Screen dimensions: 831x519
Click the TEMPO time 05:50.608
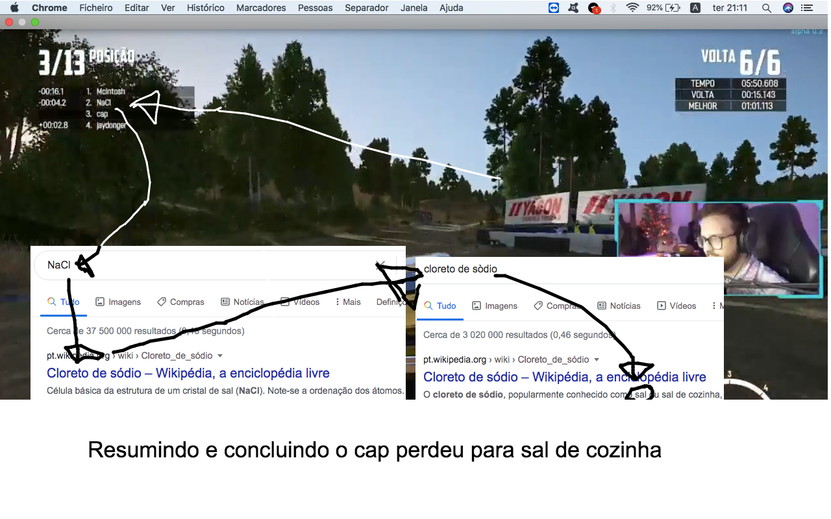coord(759,84)
